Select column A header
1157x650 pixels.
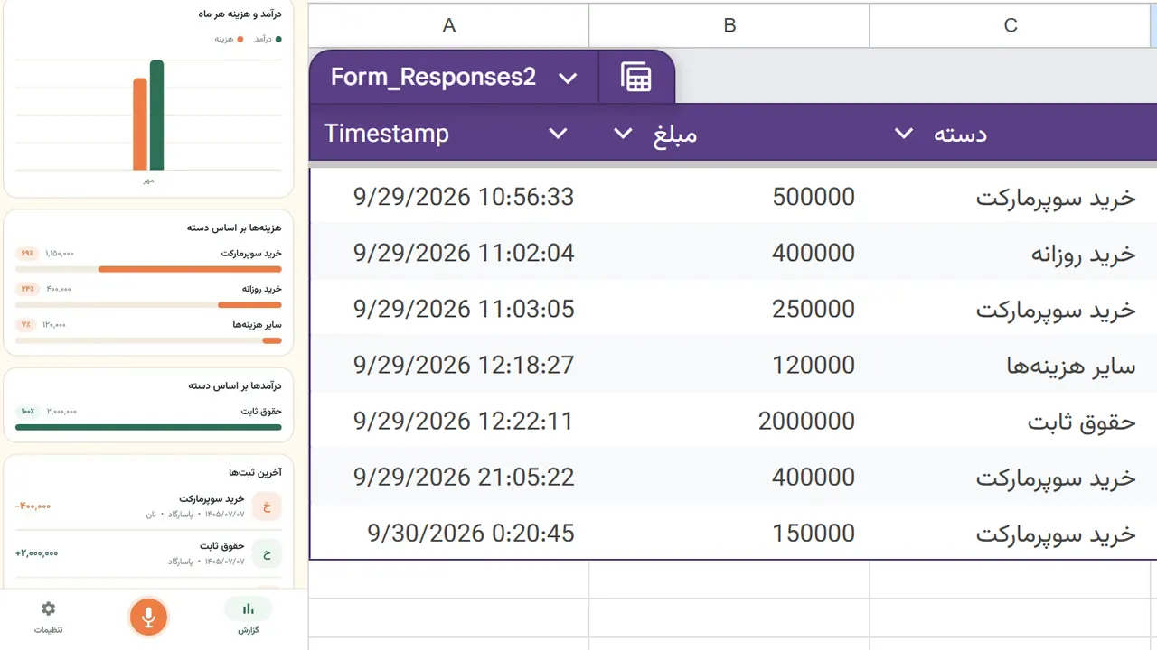(449, 25)
